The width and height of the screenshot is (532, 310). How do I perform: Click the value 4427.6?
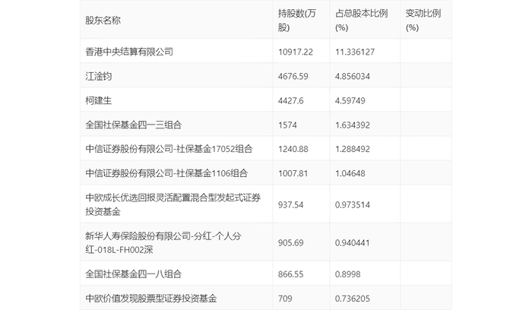291,101
